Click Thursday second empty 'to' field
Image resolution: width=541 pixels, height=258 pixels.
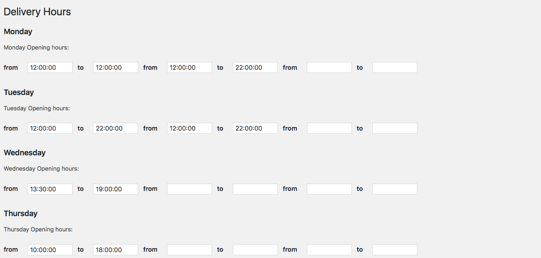[255, 250]
